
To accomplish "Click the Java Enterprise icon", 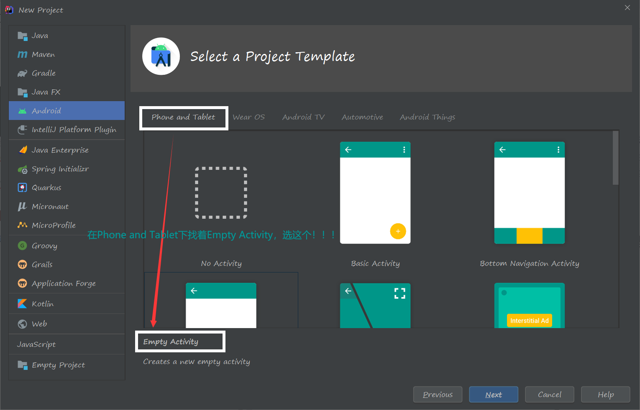I will (x=23, y=150).
